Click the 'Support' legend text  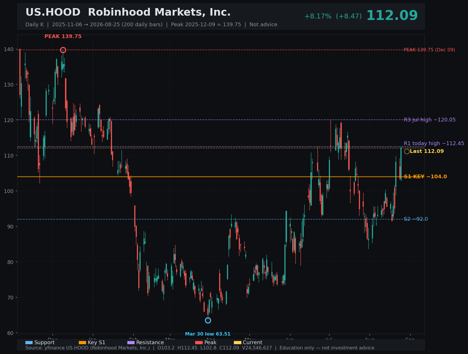[44, 343]
